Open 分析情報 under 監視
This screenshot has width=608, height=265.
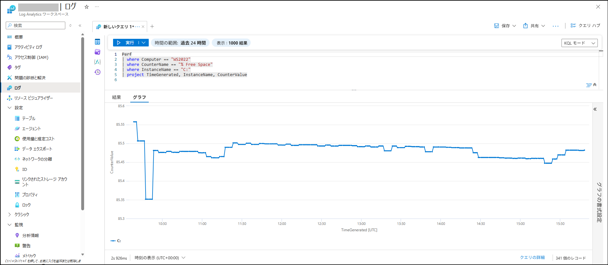point(31,235)
